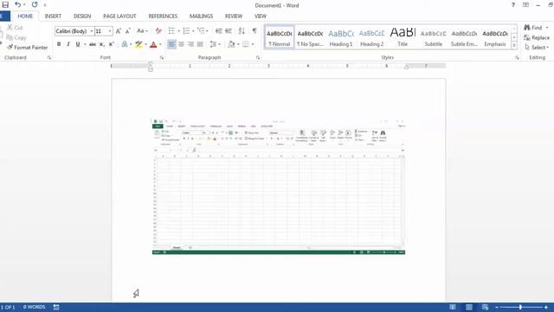
Task: Apply the No Spacing style
Action: 310,37
